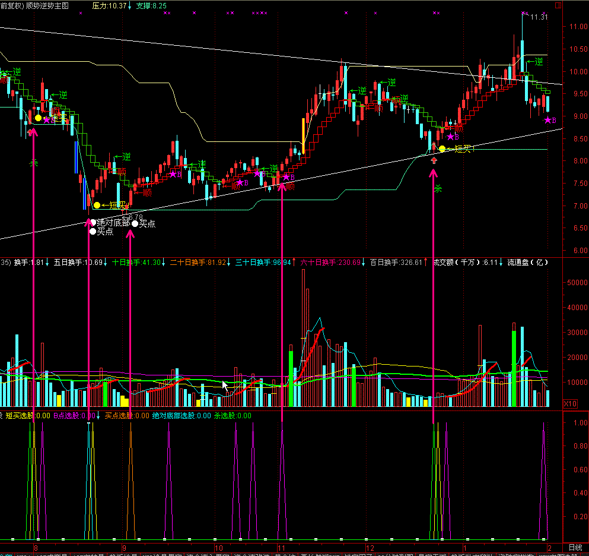Screen dimensions: 589x556
Task: Click the X10 volume scale button
Action: click(569, 404)
